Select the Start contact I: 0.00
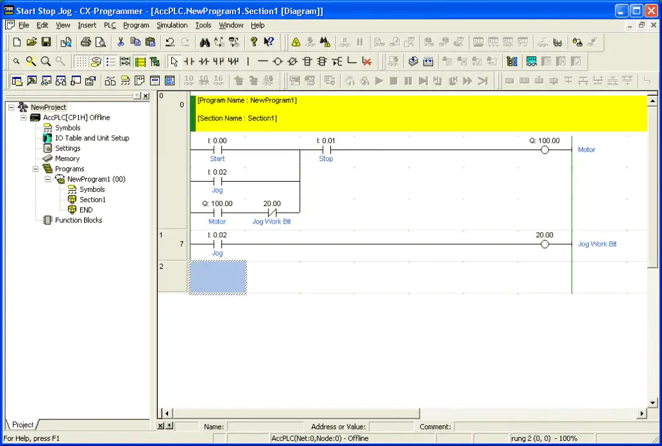This screenshot has width=662, height=446. pyautogui.click(x=217, y=150)
